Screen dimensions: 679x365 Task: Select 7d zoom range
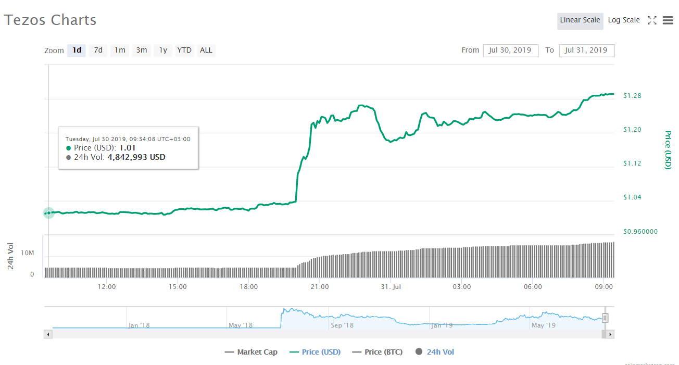[98, 51]
